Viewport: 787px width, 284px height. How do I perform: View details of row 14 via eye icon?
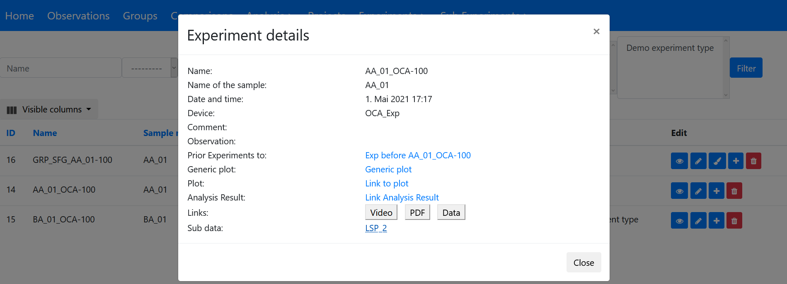[679, 191]
